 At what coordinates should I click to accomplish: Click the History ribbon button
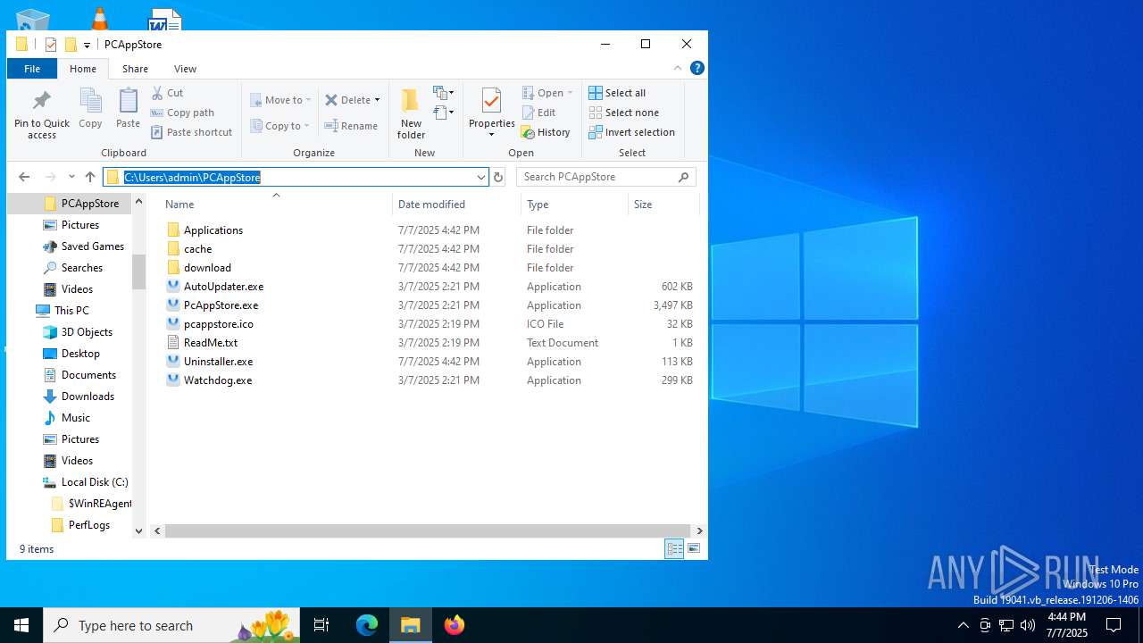point(546,132)
